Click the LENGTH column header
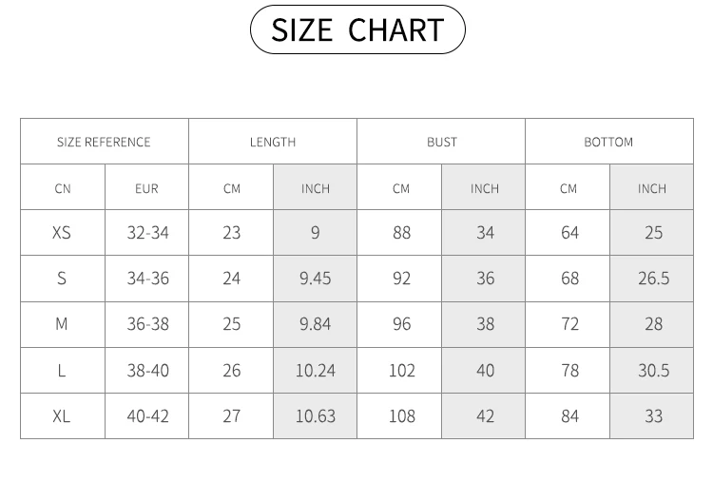Screen dimensions: 713x501 click(x=273, y=142)
